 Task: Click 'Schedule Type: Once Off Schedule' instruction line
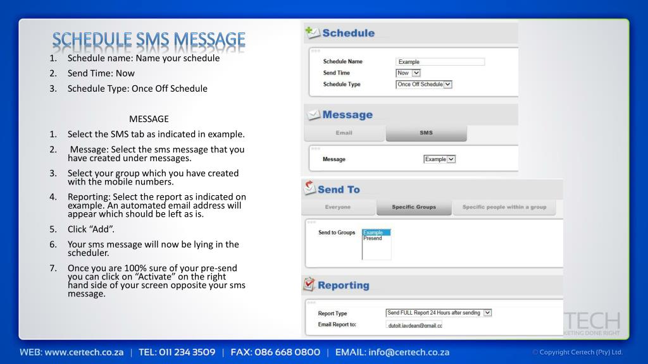coord(137,88)
